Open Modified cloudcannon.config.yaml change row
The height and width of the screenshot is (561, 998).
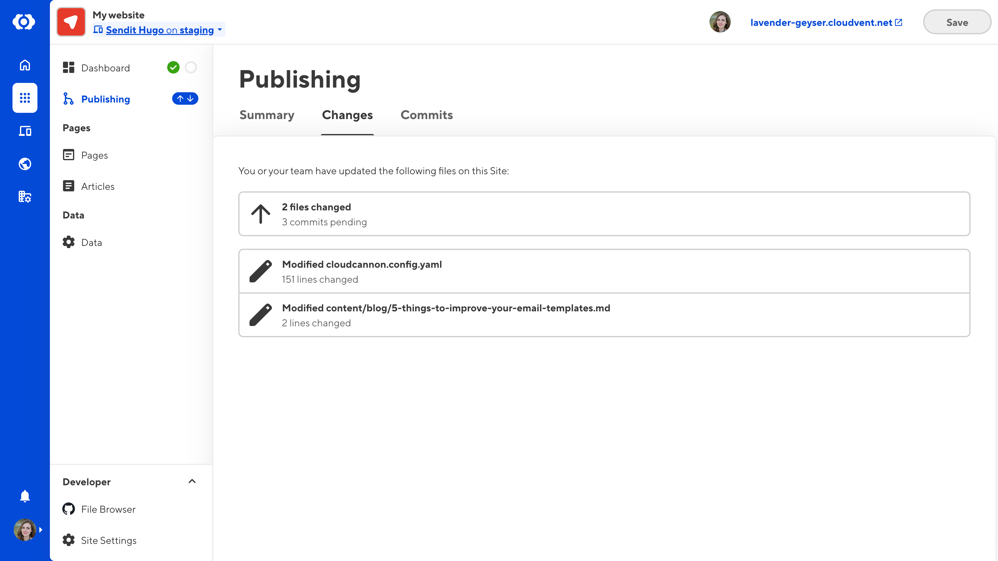click(x=604, y=271)
